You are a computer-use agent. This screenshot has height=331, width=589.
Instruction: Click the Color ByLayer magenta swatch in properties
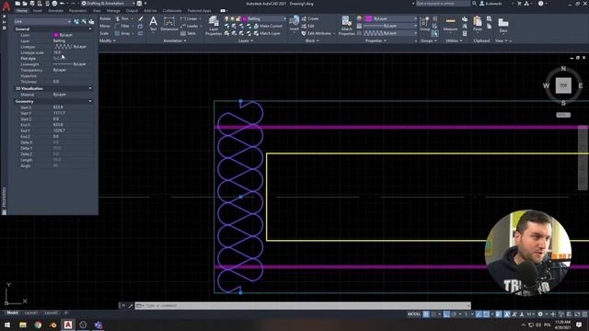pyautogui.click(x=56, y=35)
